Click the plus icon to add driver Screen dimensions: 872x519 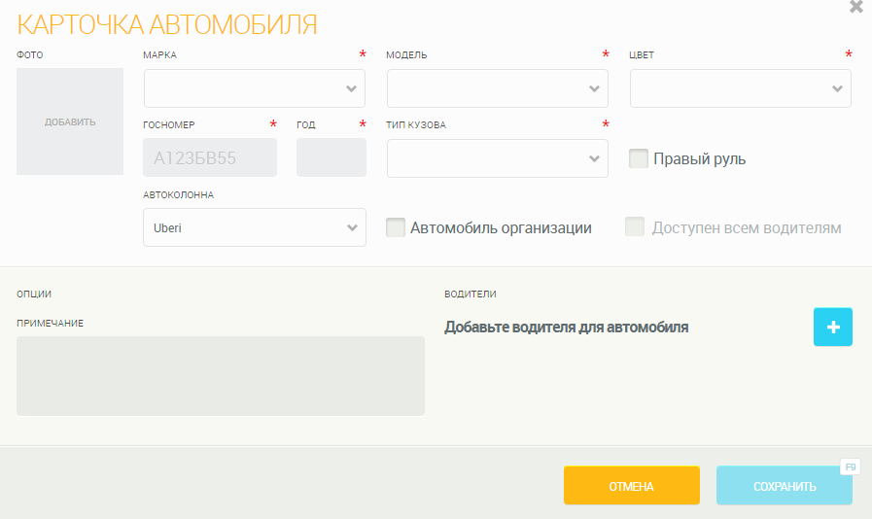[832, 328]
